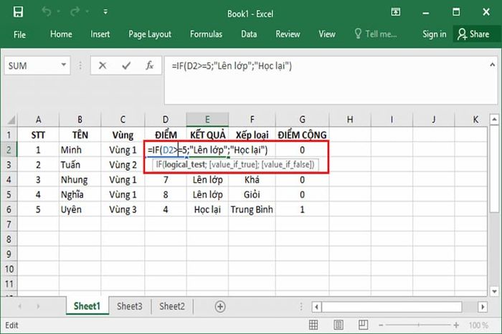Click the cell containing 'Uyên'
Image resolution: width=502 pixels, height=334 pixels.
coord(80,209)
